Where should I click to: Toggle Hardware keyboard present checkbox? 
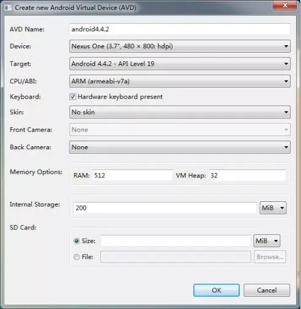[73, 97]
